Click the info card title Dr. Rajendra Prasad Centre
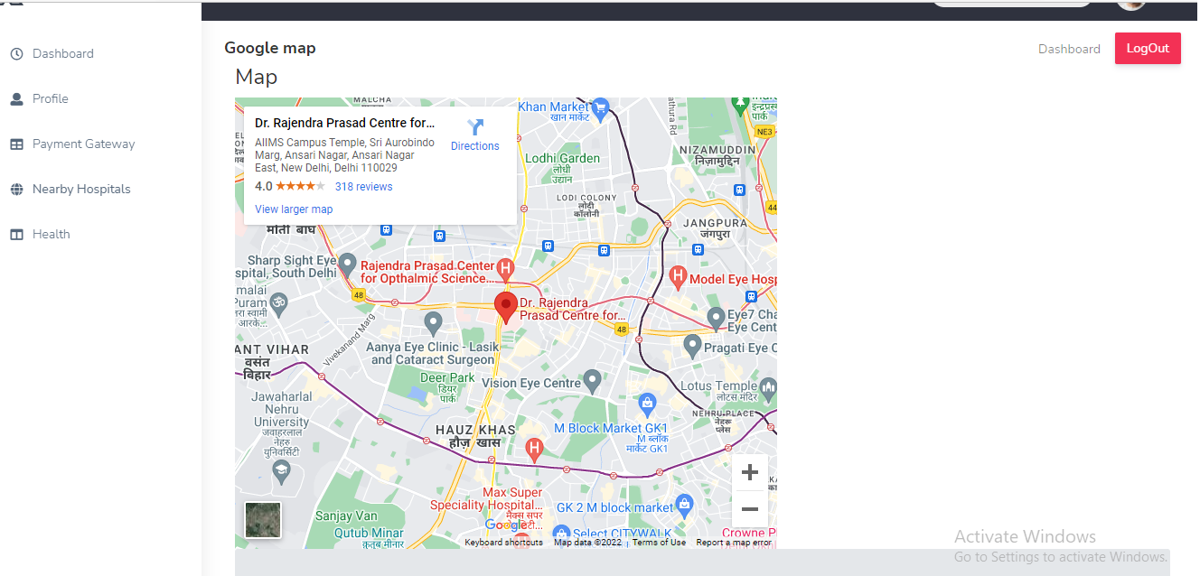The image size is (1200, 576). coord(344,123)
